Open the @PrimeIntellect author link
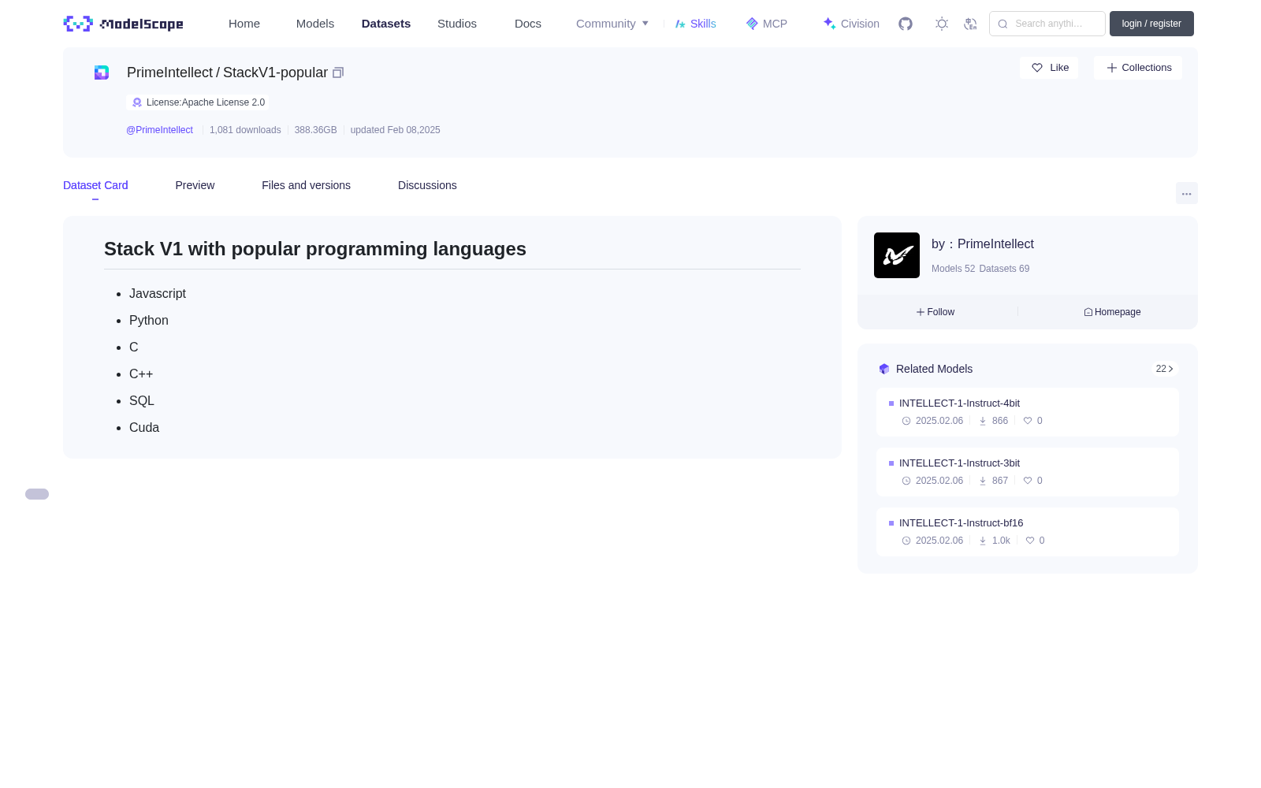The height and width of the screenshot is (788, 1261). tap(159, 130)
